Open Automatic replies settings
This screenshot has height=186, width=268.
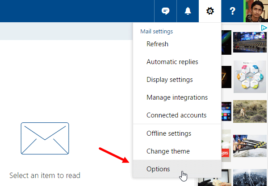[x=177, y=62]
